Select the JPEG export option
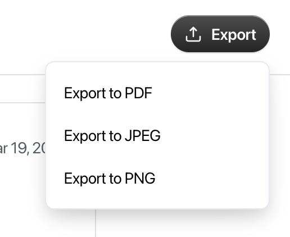This screenshot has width=290, height=237. point(157,135)
